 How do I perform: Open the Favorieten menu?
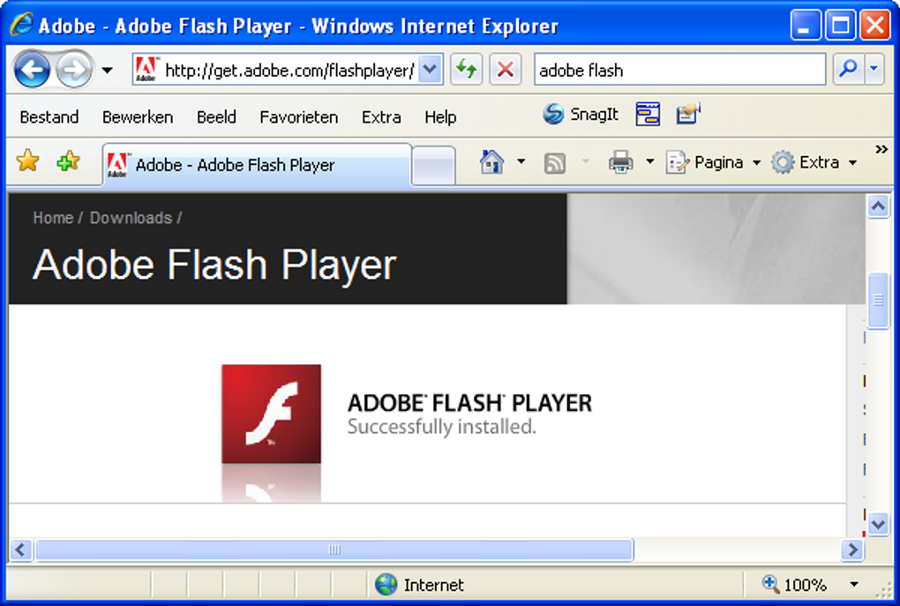(x=299, y=116)
